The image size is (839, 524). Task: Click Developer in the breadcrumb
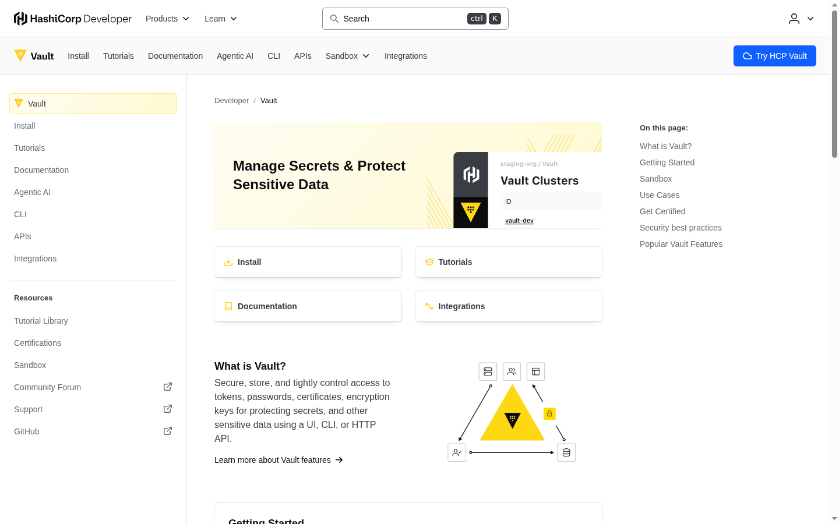point(231,101)
